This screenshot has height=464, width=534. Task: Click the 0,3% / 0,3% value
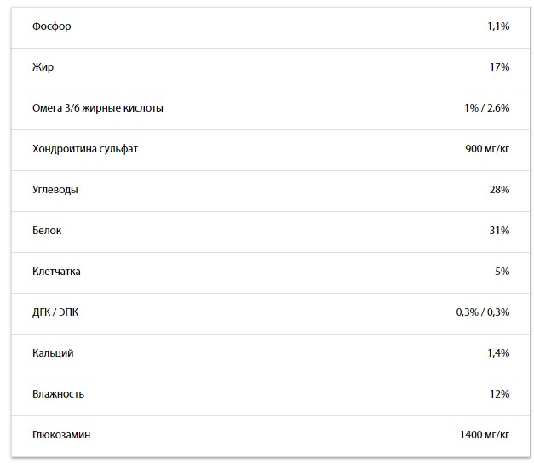coord(482,312)
